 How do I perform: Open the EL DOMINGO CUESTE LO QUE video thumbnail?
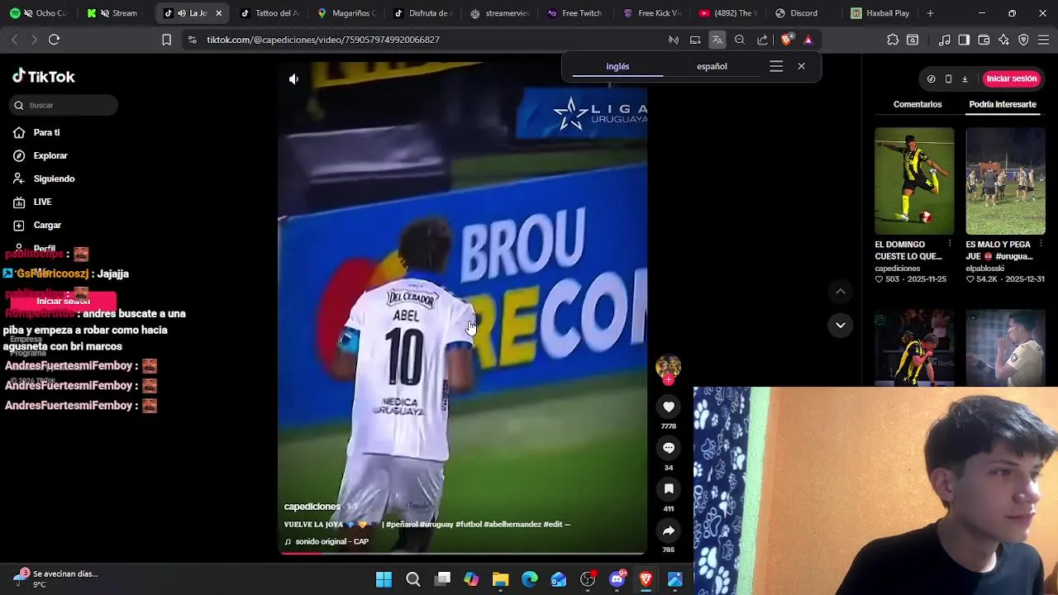point(914,181)
